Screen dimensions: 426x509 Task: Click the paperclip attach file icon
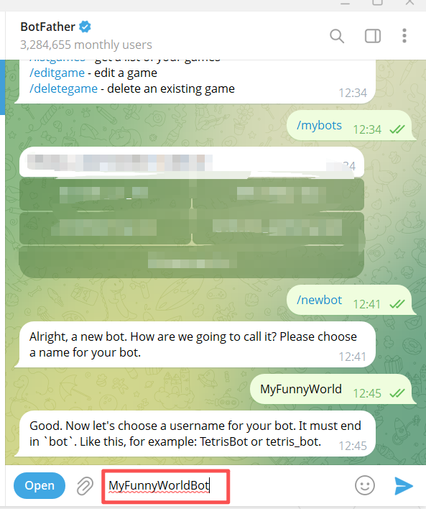[x=85, y=486]
